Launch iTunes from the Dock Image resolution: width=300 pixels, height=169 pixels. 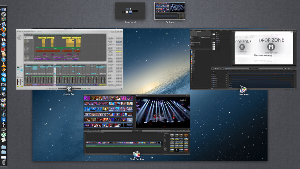[4, 60]
